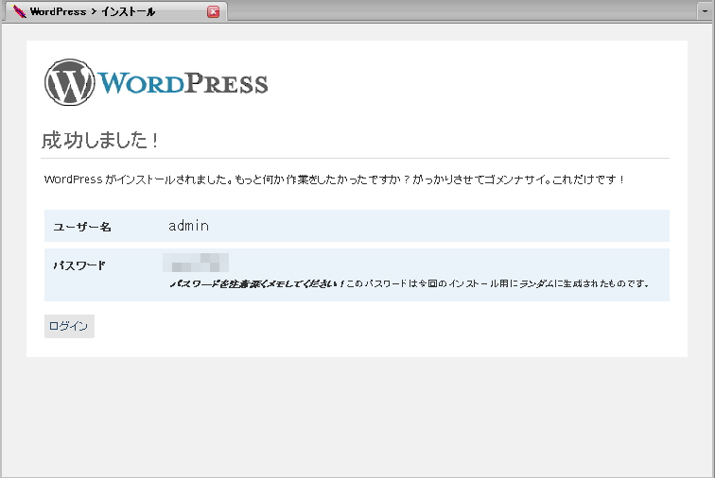The width and height of the screenshot is (715, 478).
Task: Click the ログイン button
Action: (x=69, y=326)
